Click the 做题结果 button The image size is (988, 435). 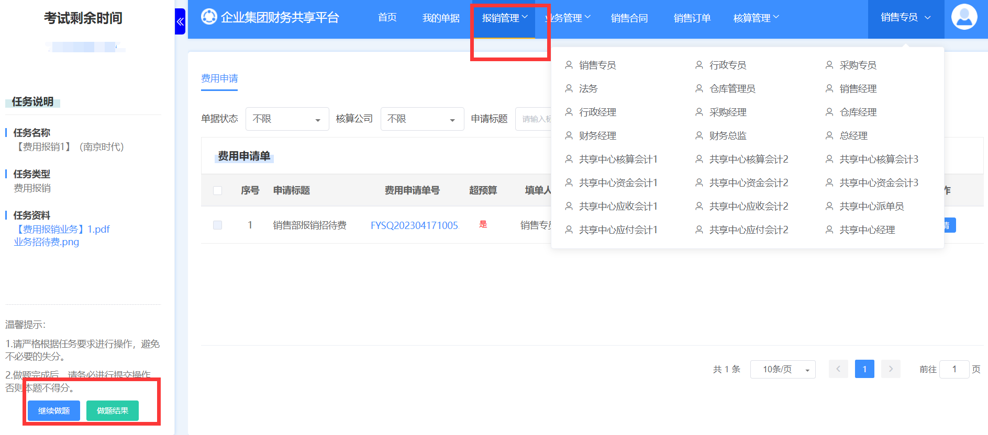[113, 411]
